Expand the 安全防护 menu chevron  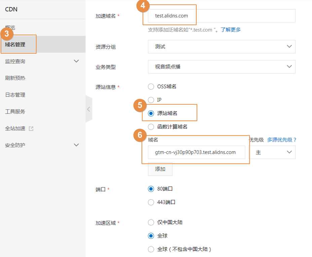(x=76, y=145)
